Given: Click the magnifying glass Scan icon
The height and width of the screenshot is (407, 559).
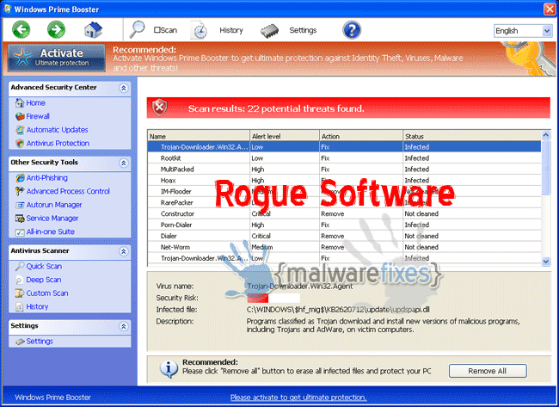Looking at the screenshot, I should point(137,29).
